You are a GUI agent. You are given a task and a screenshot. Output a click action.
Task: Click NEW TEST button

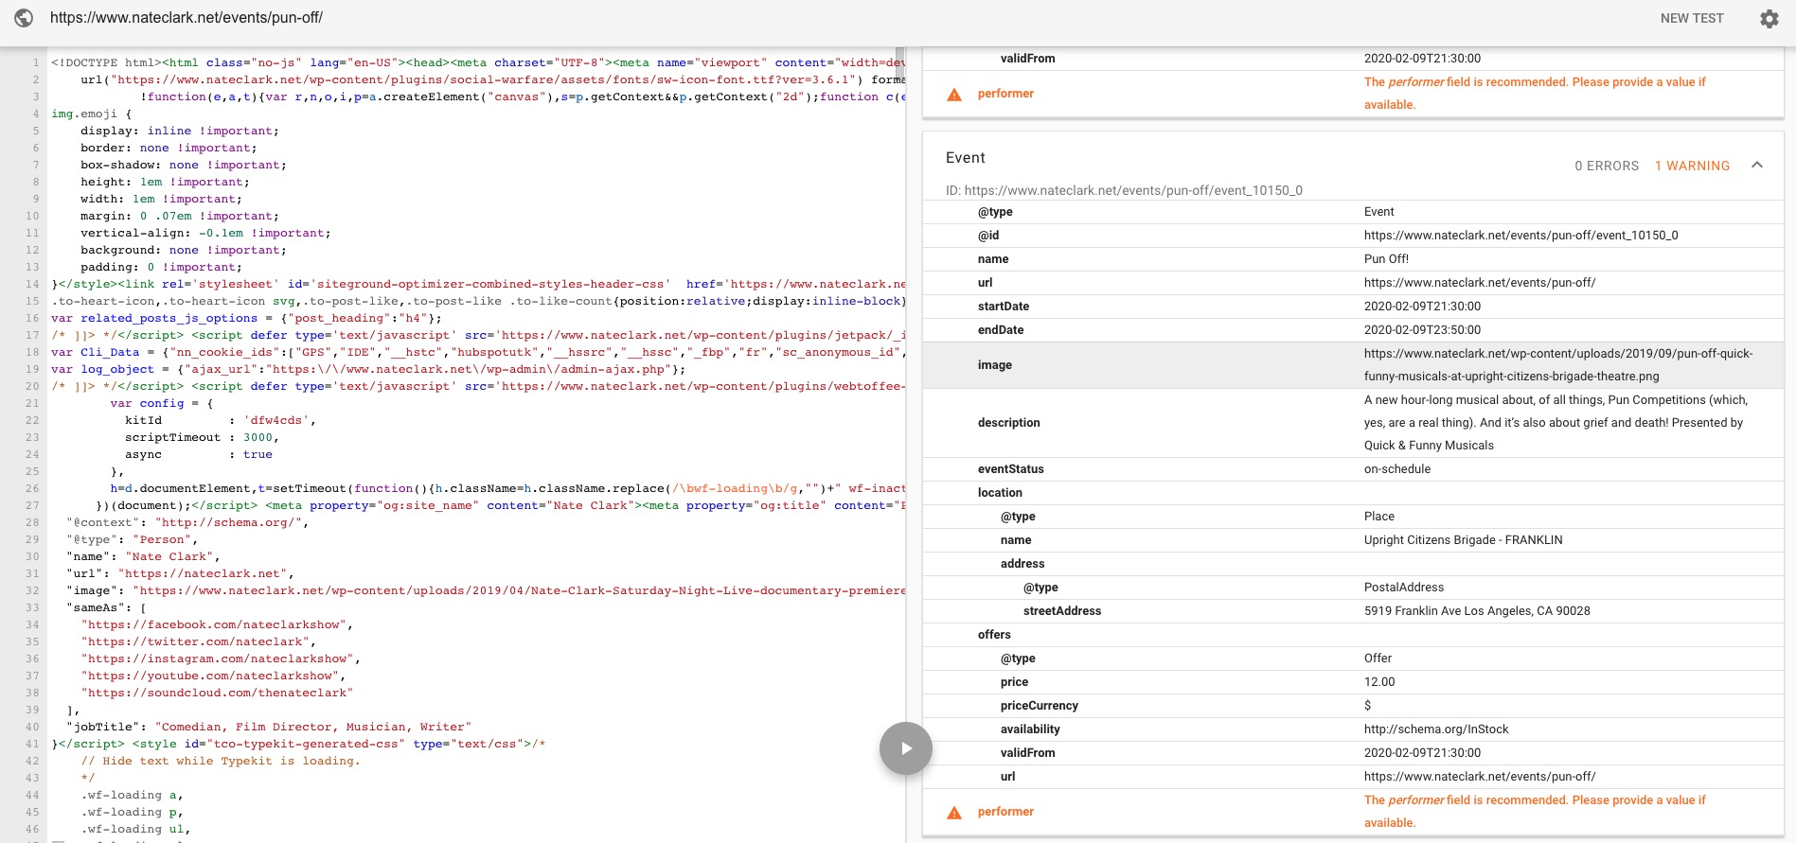pos(1692,18)
